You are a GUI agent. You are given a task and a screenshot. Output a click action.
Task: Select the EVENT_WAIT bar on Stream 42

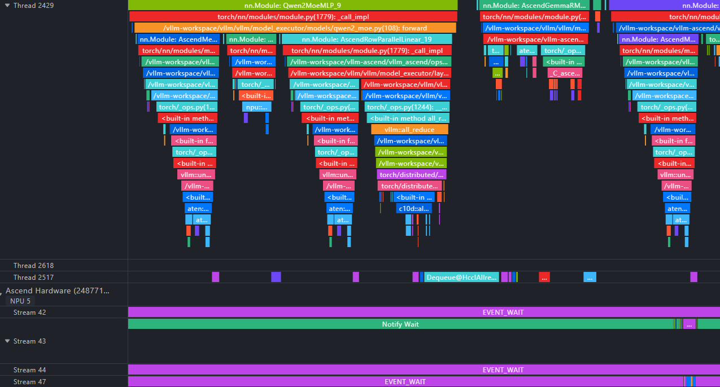click(x=424, y=312)
